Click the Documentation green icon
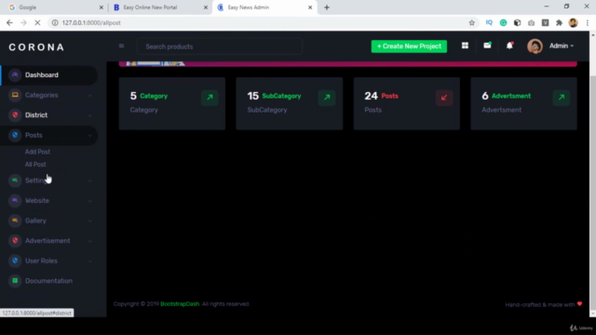 pyautogui.click(x=15, y=281)
